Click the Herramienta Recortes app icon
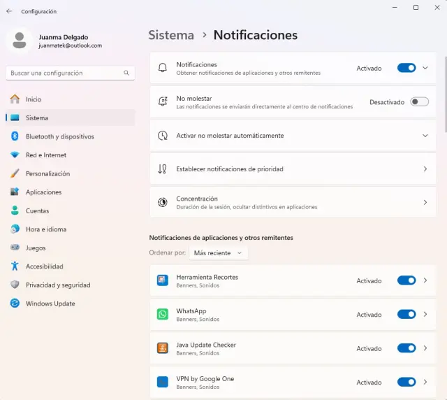Viewport: 447px width, 400px height. (x=163, y=280)
